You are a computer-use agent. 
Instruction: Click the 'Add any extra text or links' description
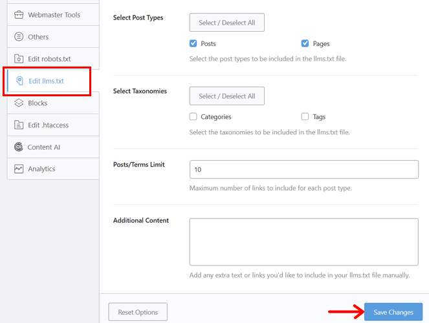(300, 275)
